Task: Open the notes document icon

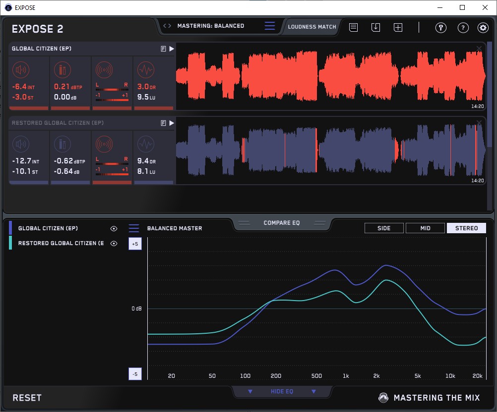Action: click(353, 28)
